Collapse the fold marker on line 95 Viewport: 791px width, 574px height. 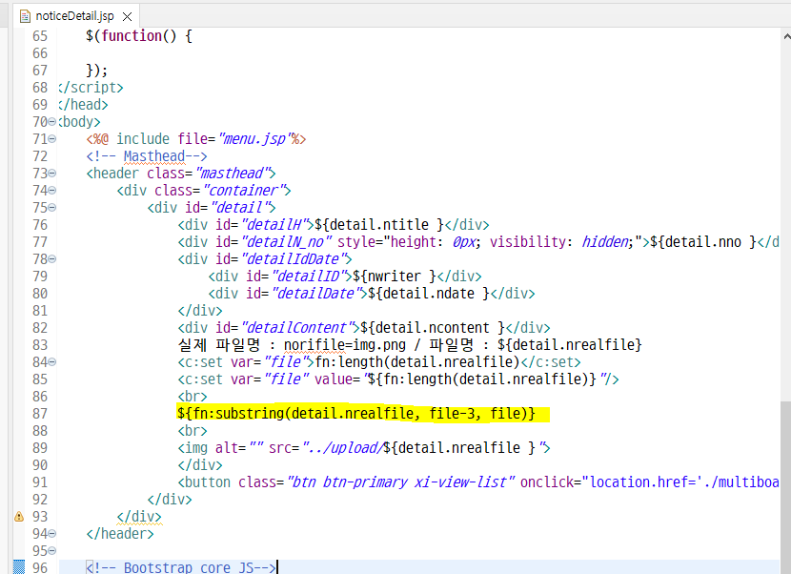pos(52,551)
